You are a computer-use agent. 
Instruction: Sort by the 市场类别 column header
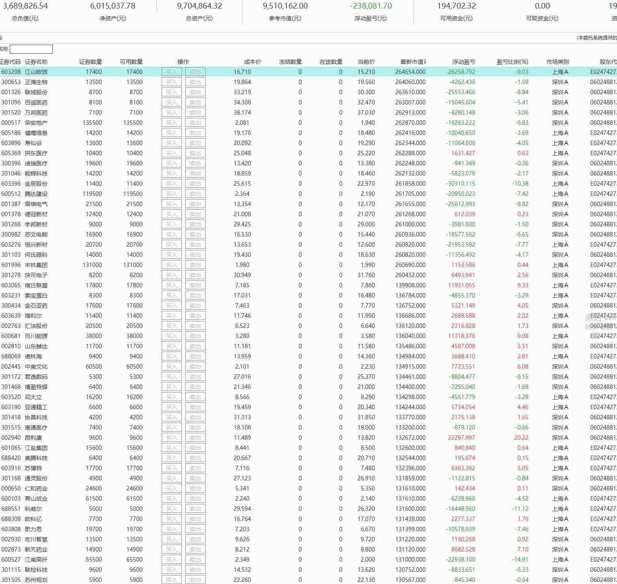[x=558, y=62]
